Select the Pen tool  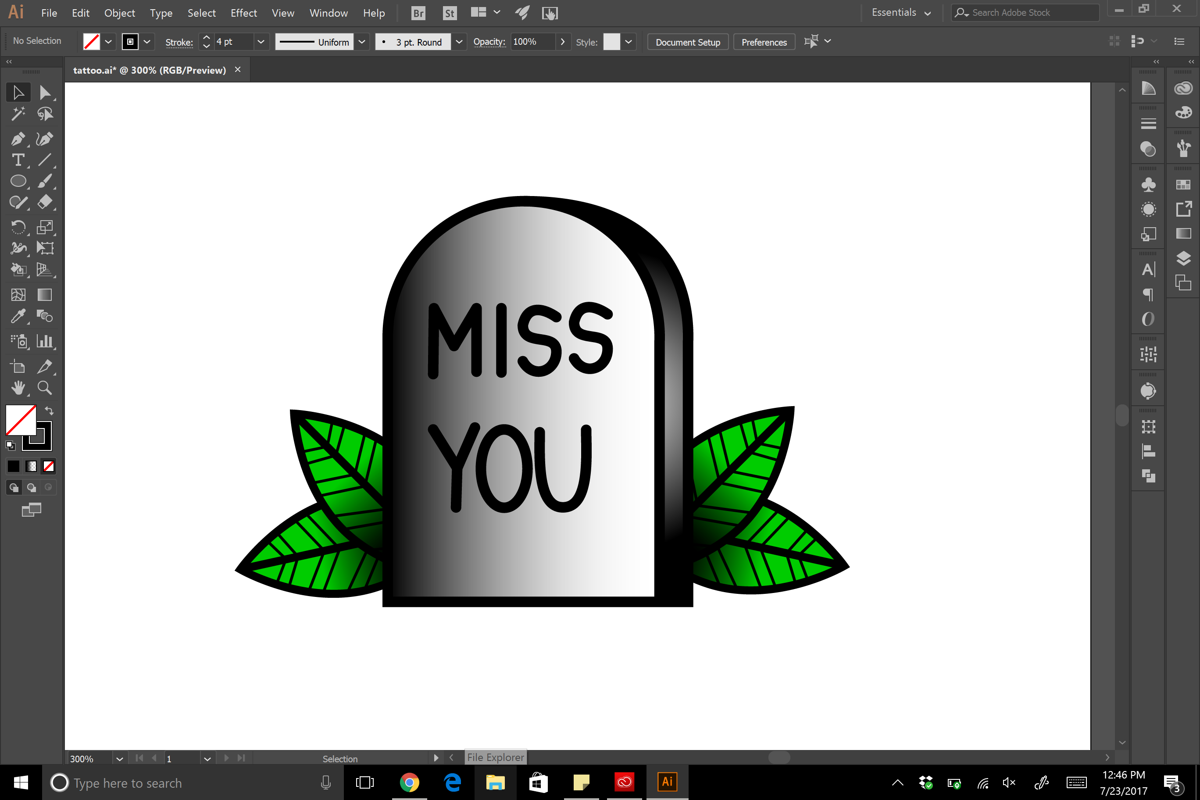point(18,139)
